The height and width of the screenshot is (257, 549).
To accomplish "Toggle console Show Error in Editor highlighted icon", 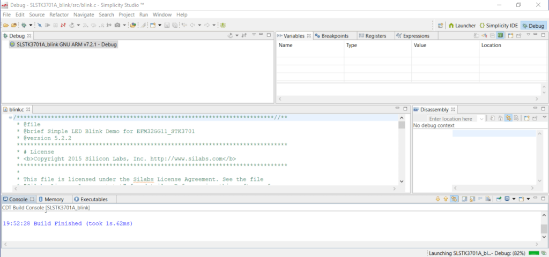I will click(x=454, y=199).
